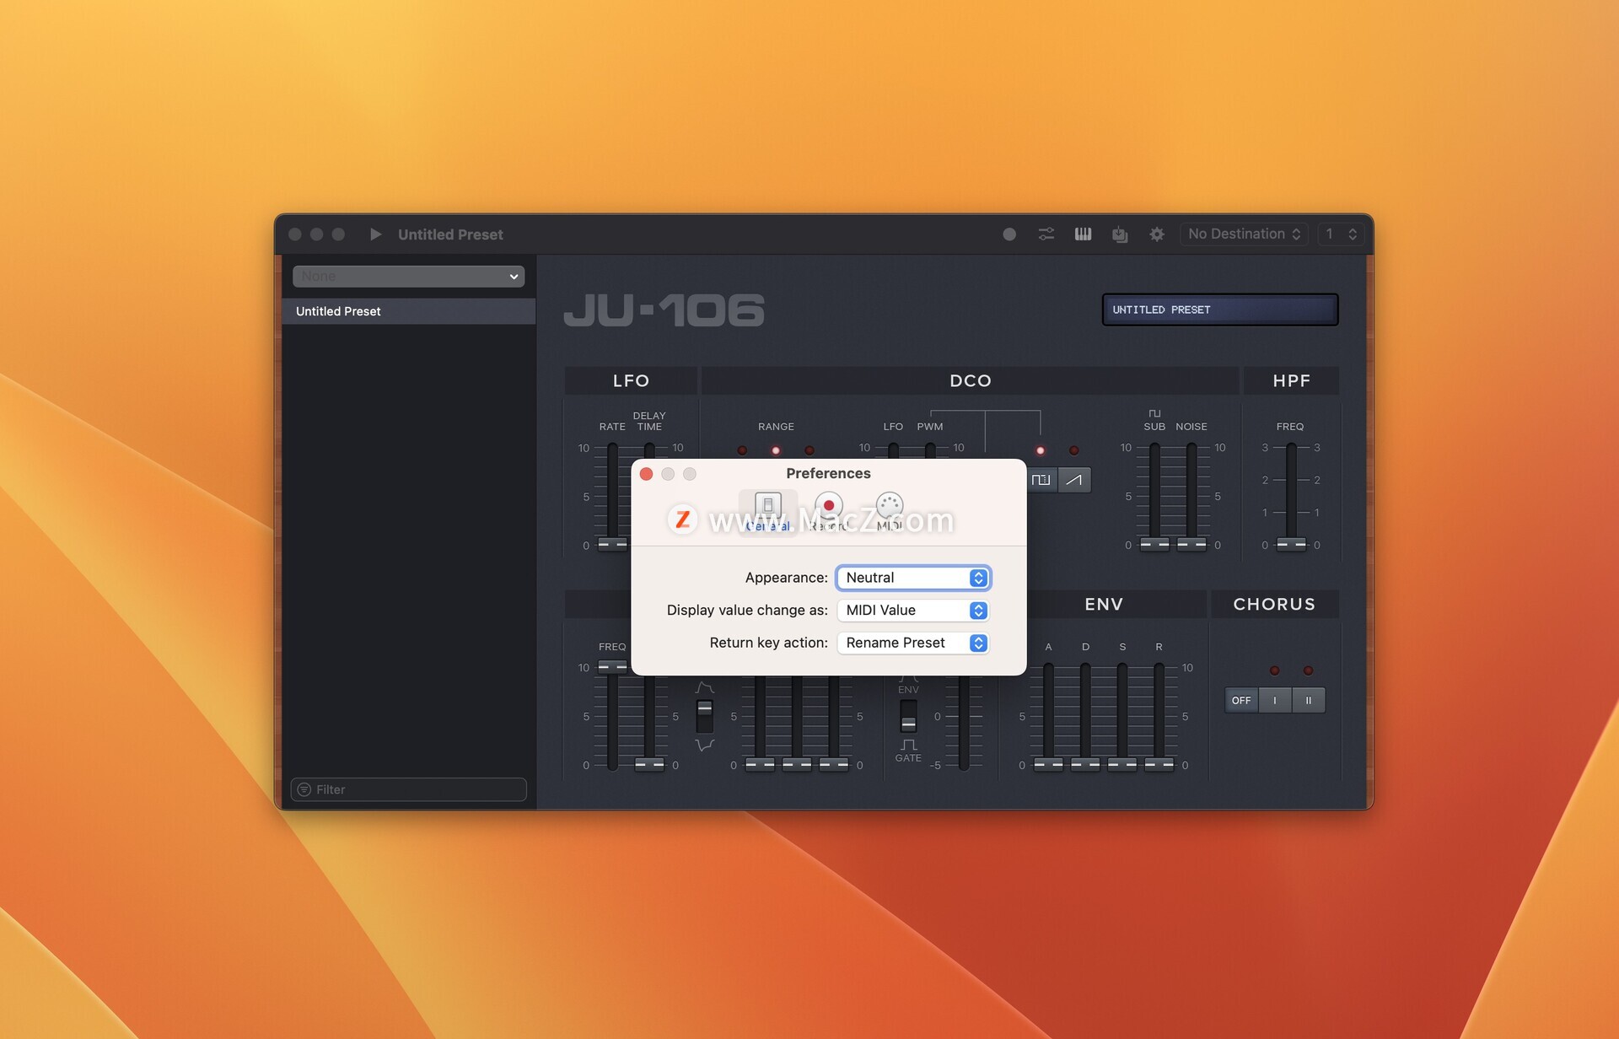
Task: Click the ENV Decay (D) slider handle
Action: tap(1085, 764)
